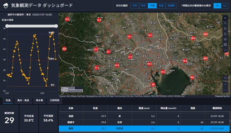Zoom in on the map
The height and width of the screenshot is (133, 231).
tap(225, 85)
